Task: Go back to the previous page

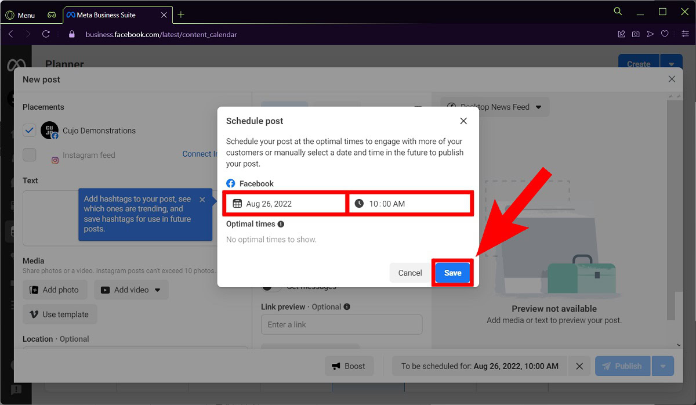Action: click(x=11, y=34)
